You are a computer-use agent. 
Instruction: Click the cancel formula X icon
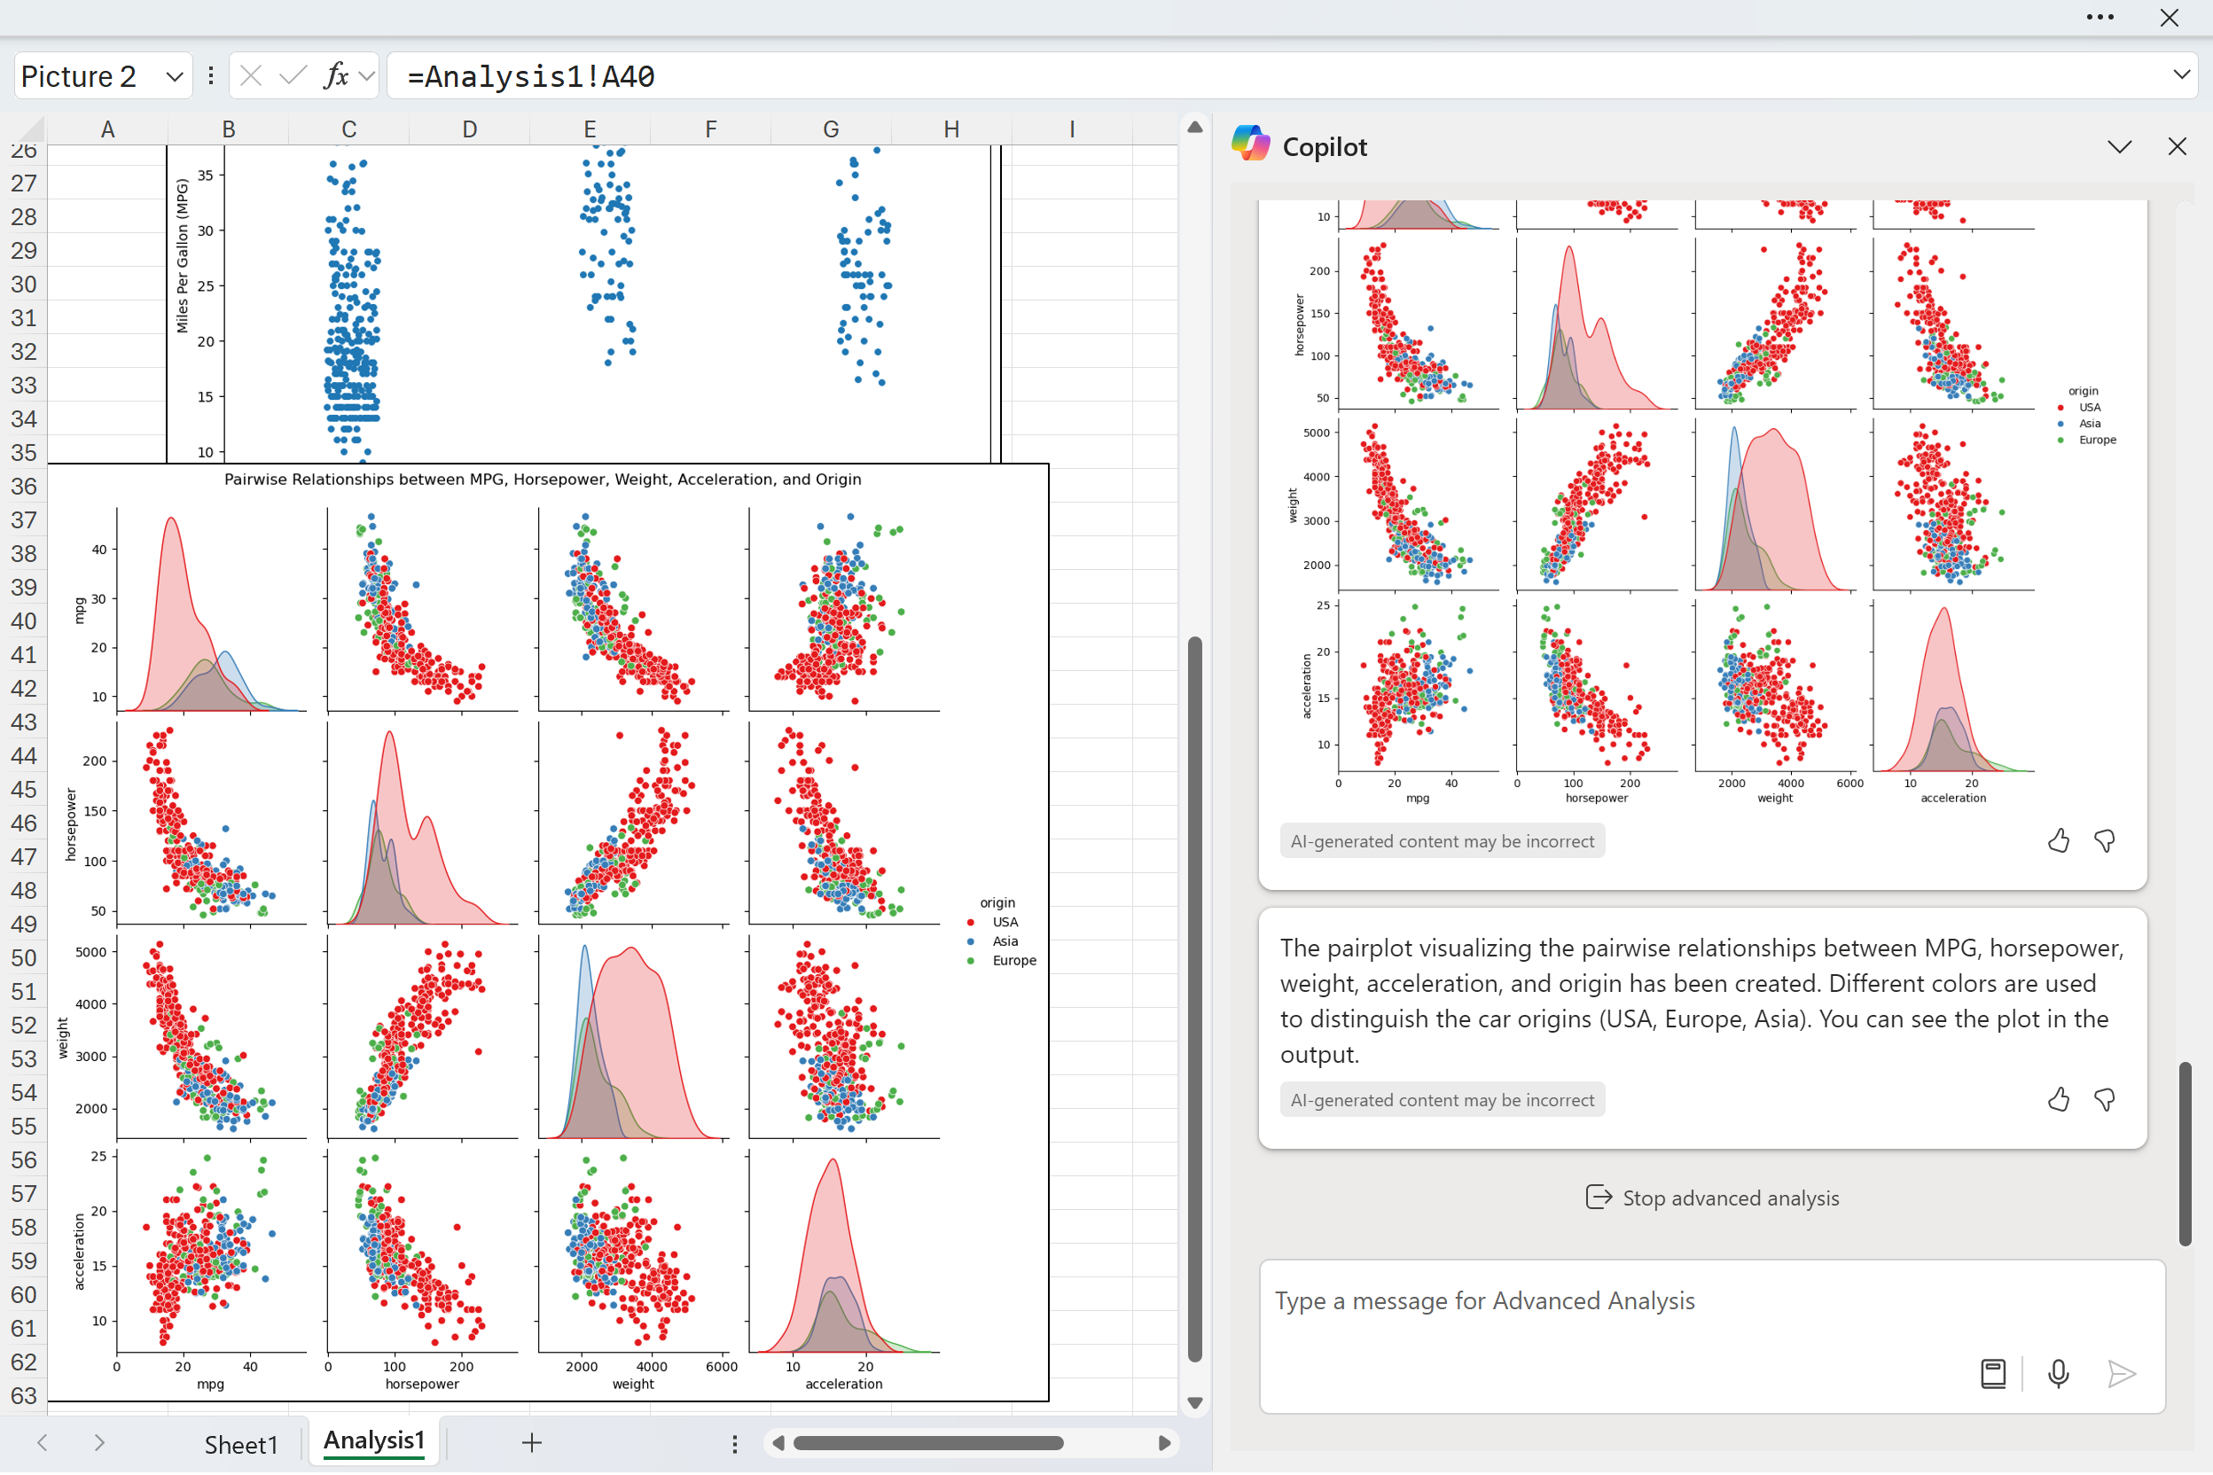250,75
